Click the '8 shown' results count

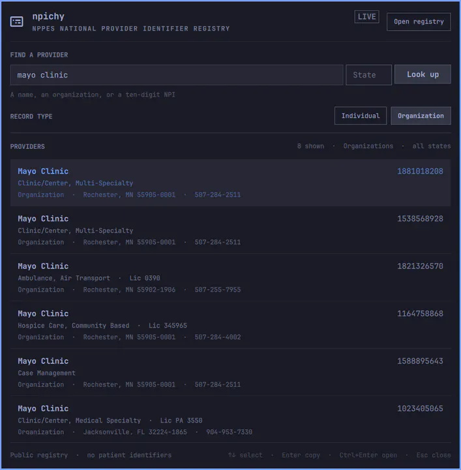311,146
